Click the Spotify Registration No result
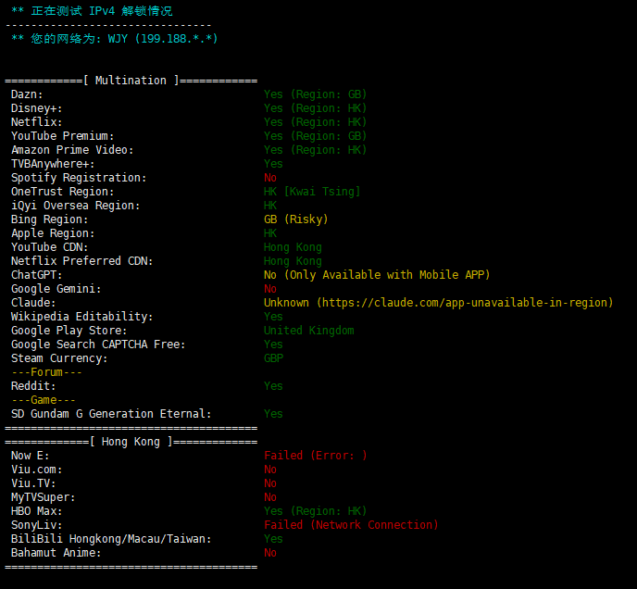This screenshot has height=589, width=637. 270,178
